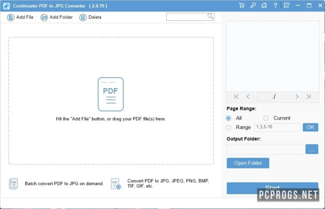325x209 pixels.
Task: Browse output folder with ellipsis button
Action: pyautogui.click(x=312, y=149)
